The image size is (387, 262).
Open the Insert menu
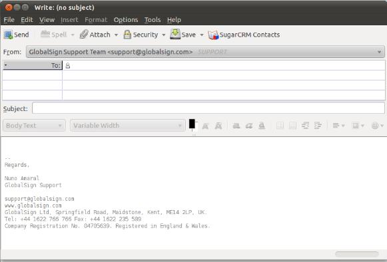click(x=69, y=20)
